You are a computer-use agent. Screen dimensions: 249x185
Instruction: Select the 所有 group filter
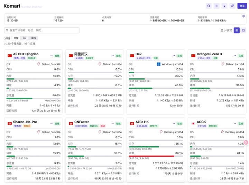16,38
